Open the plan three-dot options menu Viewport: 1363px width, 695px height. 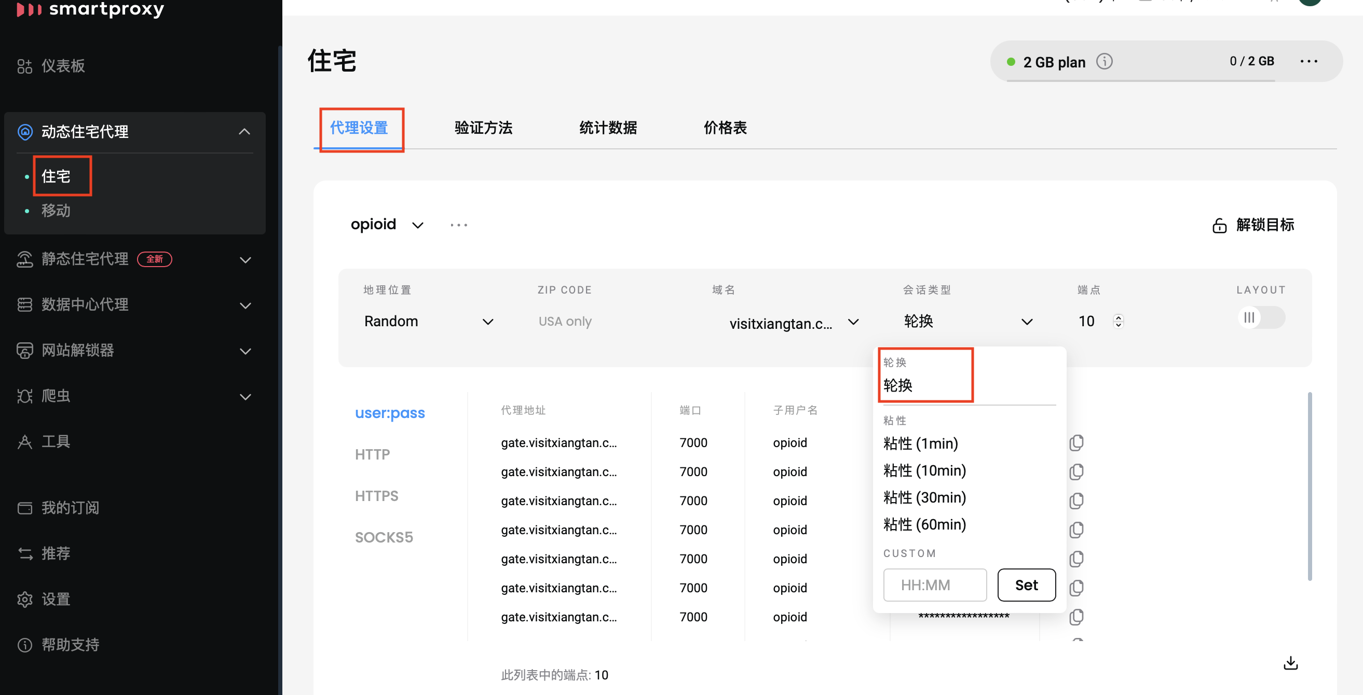(1309, 61)
